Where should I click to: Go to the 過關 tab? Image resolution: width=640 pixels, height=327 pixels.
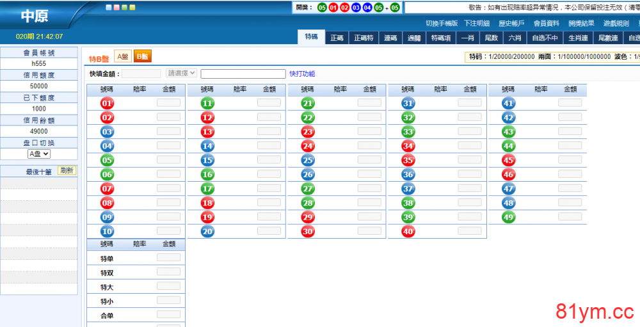coord(414,38)
